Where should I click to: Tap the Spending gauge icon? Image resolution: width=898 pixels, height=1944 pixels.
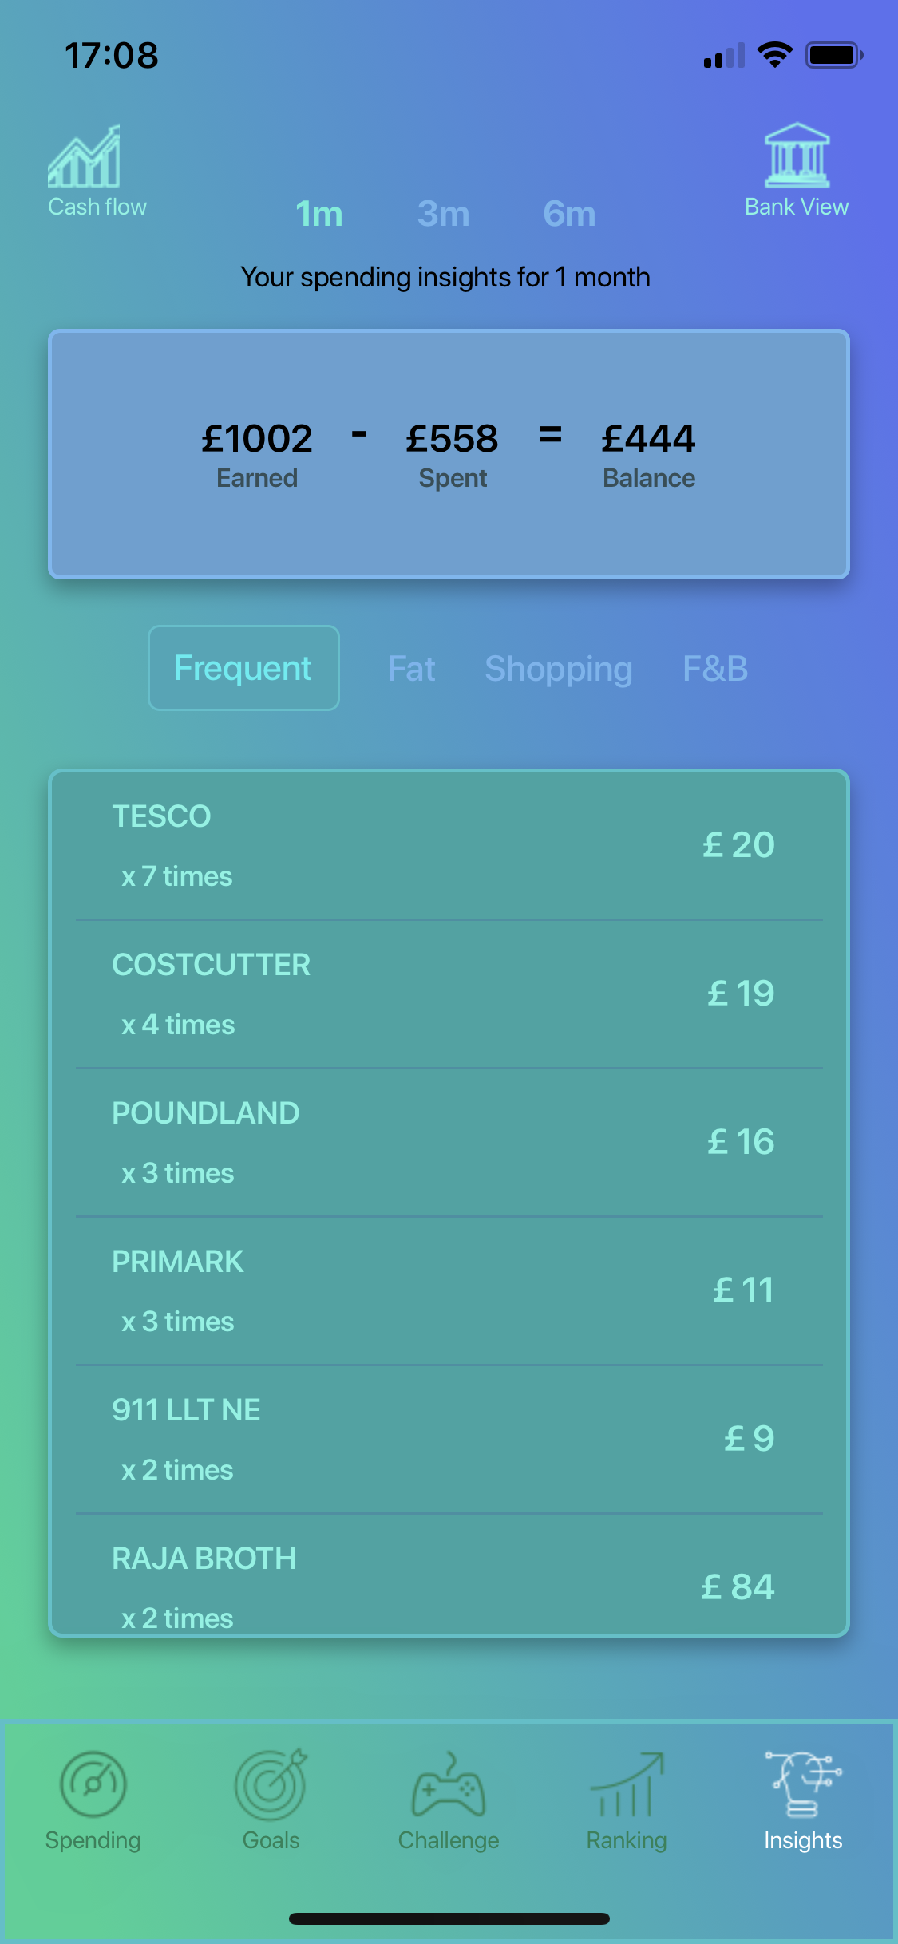tap(93, 1784)
